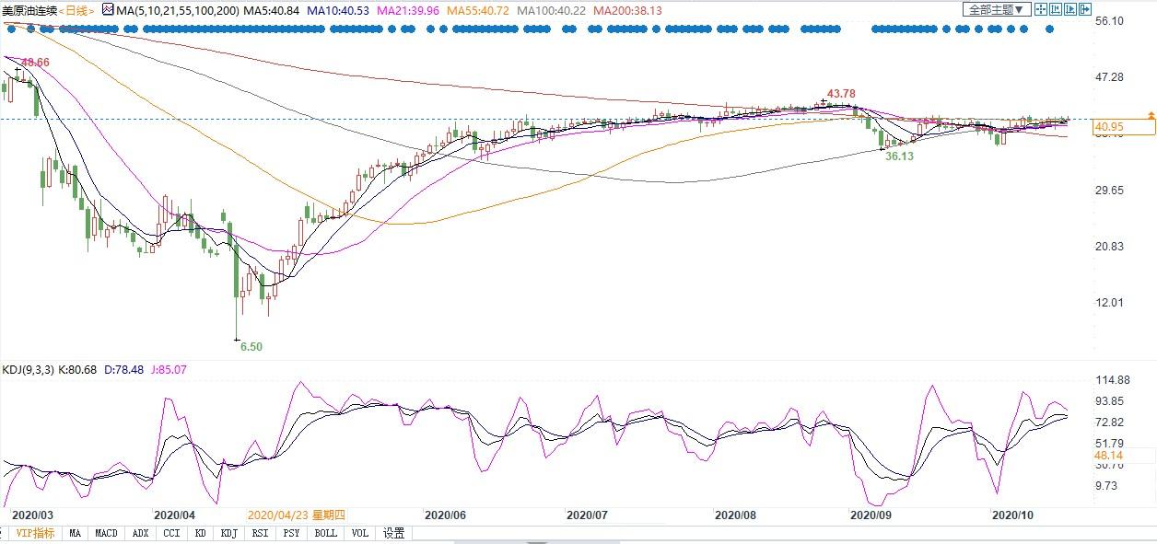
Task: Click the 9.73 KDJ axis label
Action: 1105,485
